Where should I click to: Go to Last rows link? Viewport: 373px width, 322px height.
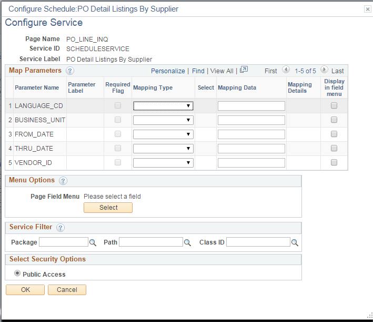(x=338, y=71)
